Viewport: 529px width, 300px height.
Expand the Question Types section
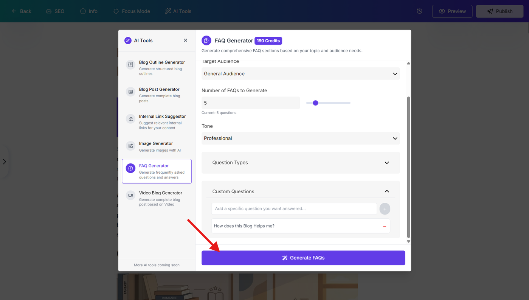coord(301,163)
